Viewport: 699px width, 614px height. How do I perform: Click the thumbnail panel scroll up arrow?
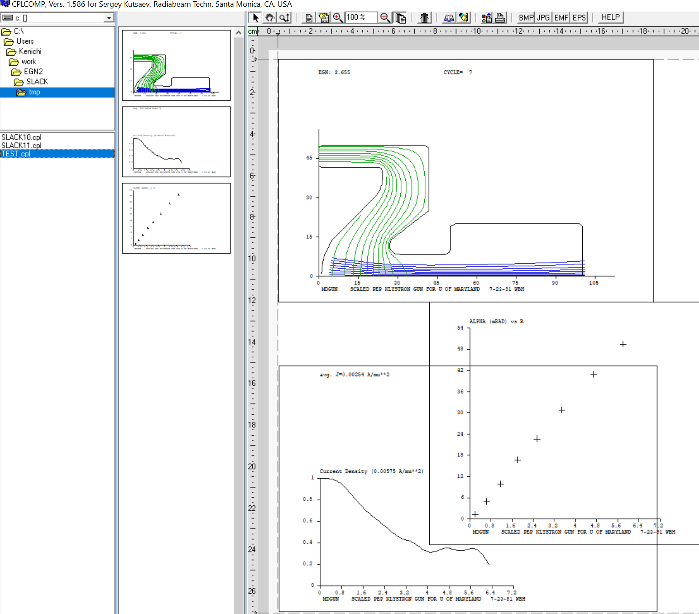click(x=239, y=32)
